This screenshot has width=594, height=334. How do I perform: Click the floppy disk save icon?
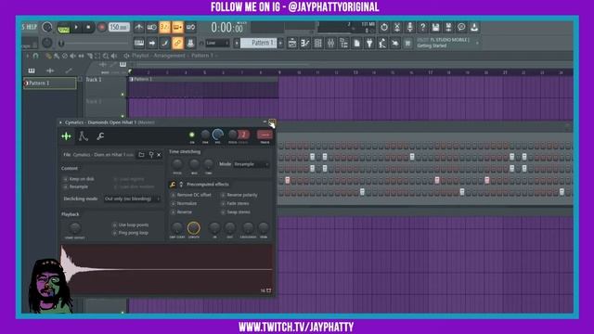435,27
